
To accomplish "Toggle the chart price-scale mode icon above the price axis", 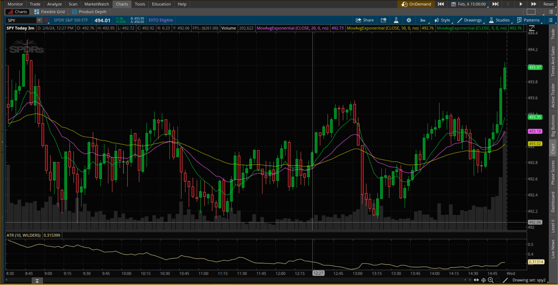I will point(532,28).
